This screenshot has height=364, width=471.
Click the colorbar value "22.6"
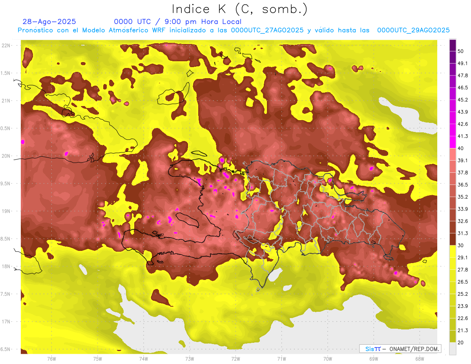(463, 318)
